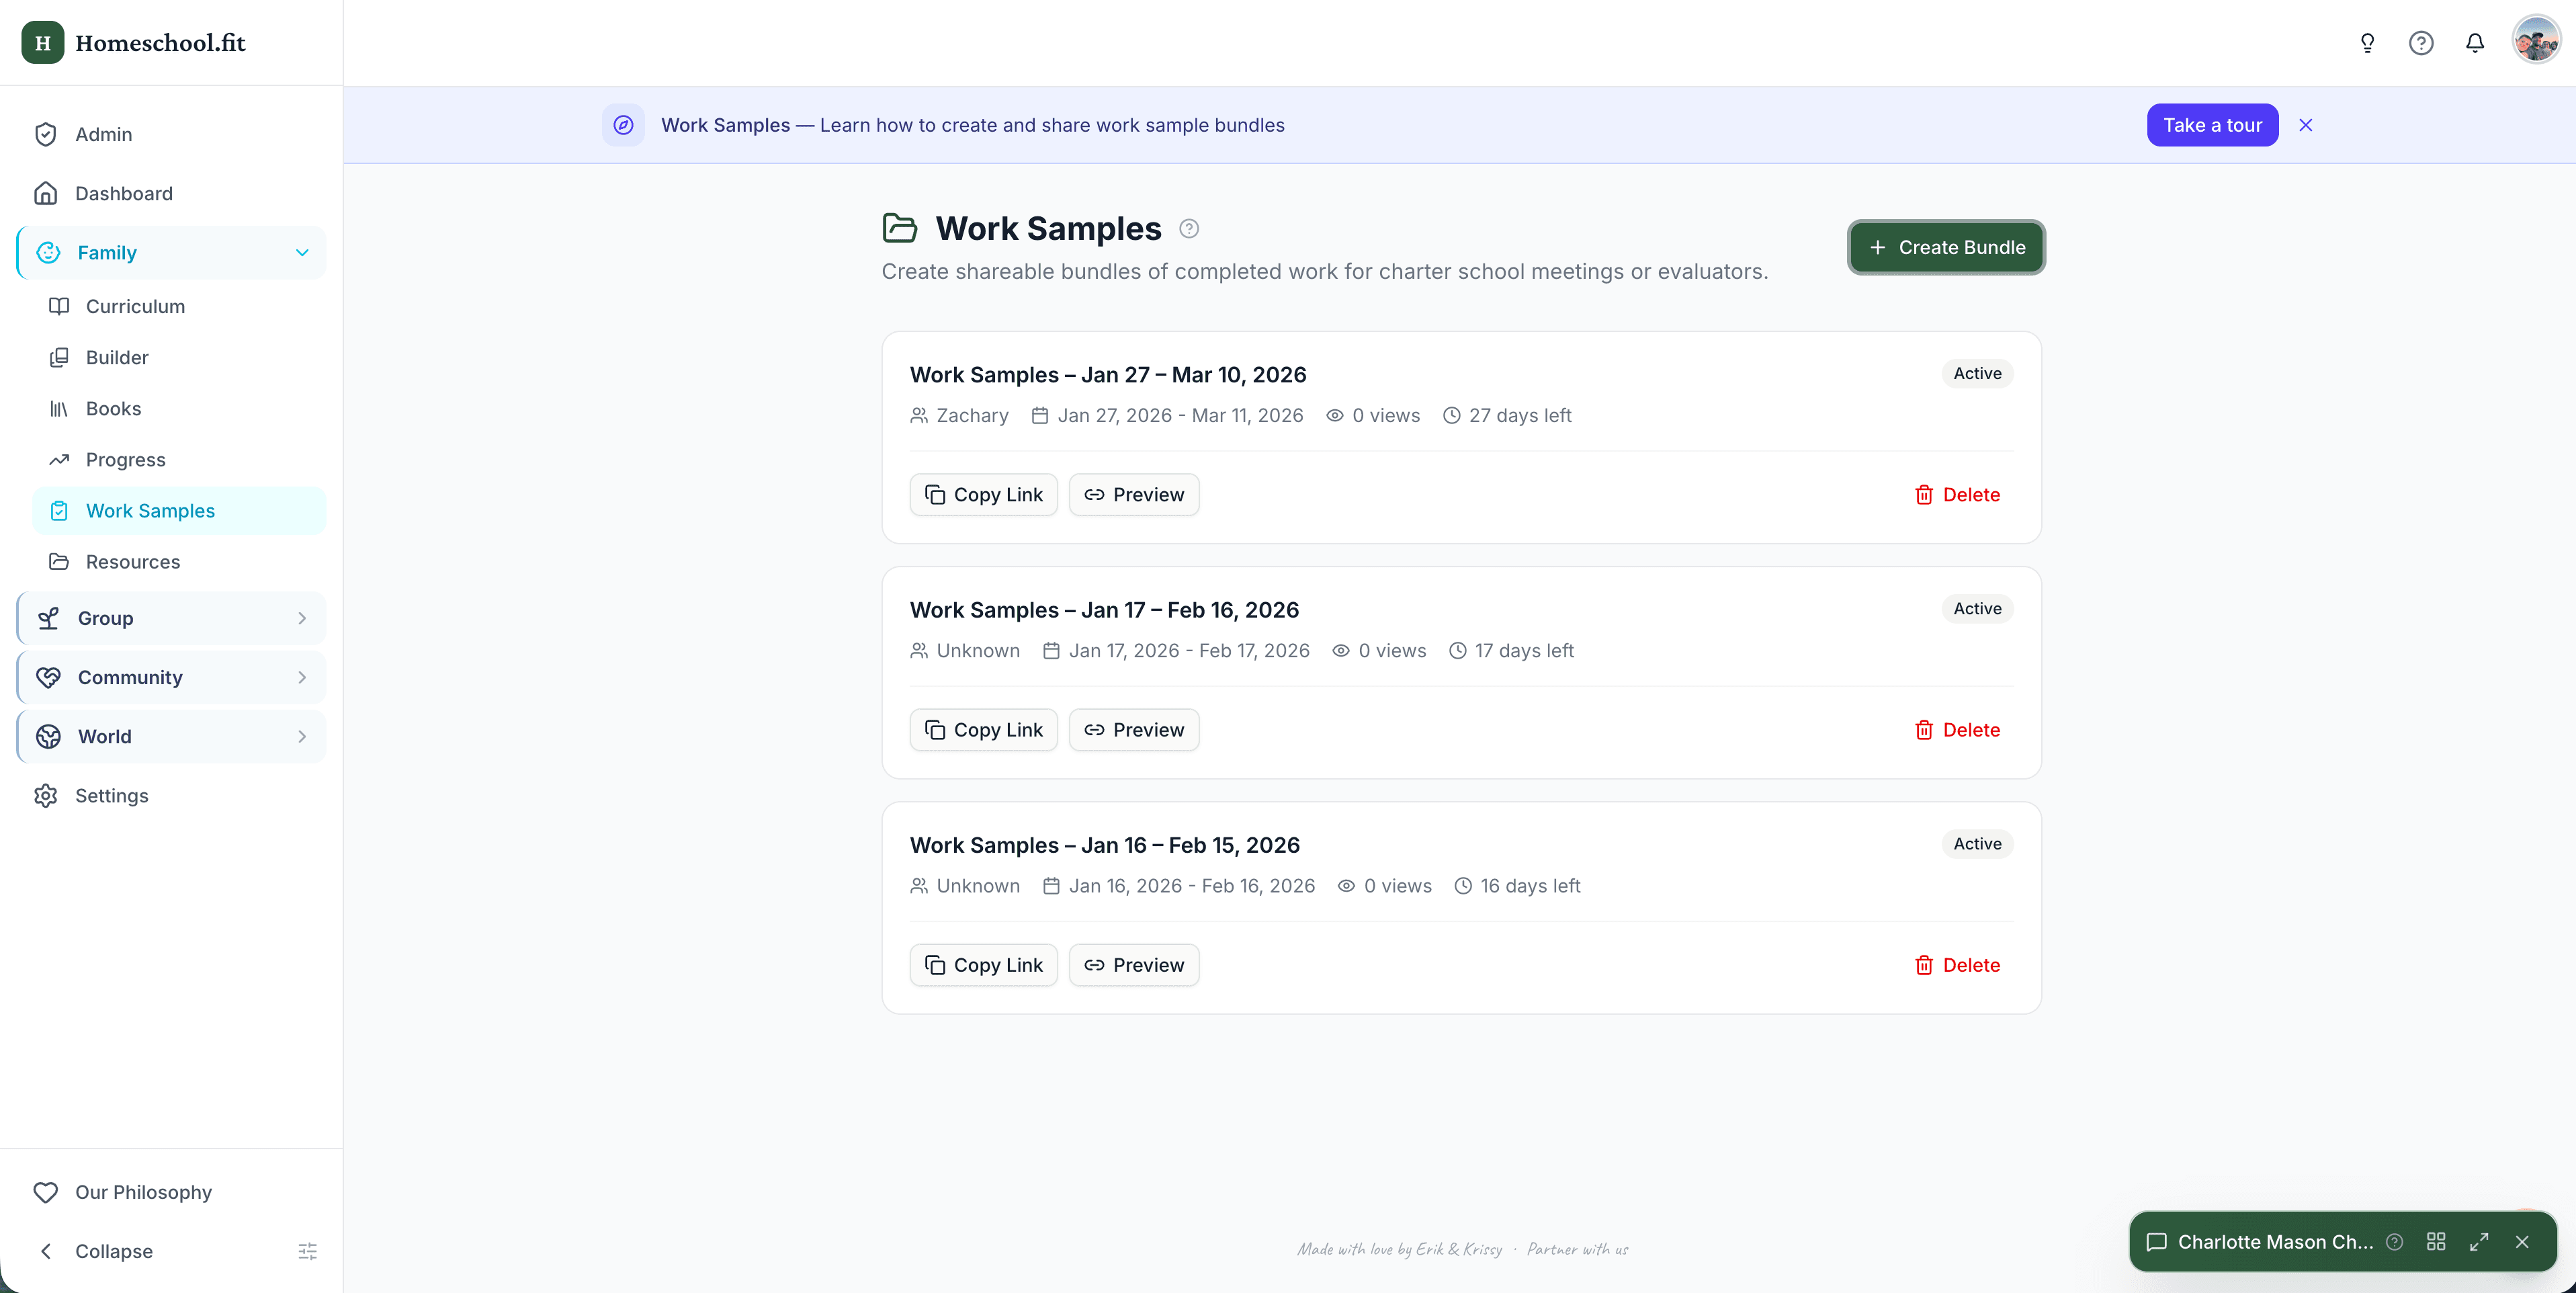Open Curriculum in sidebar

[x=135, y=306]
